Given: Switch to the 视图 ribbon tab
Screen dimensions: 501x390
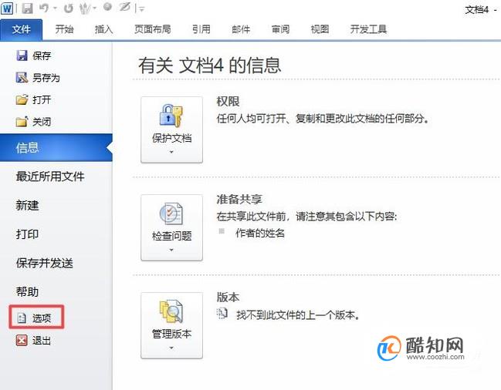Looking at the screenshot, I should click(320, 29).
